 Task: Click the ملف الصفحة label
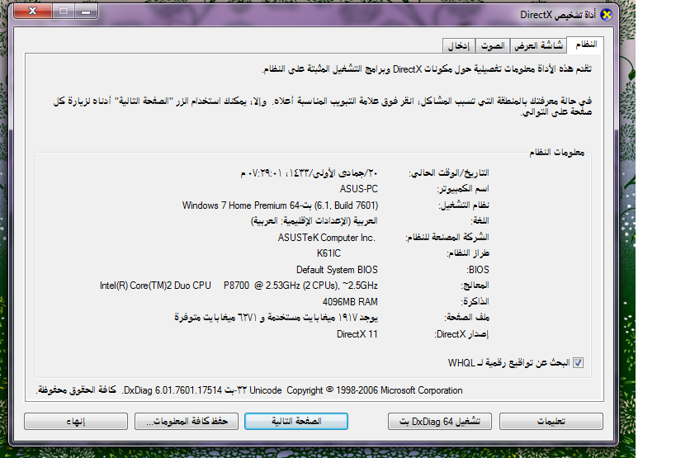pyautogui.click(x=467, y=318)
